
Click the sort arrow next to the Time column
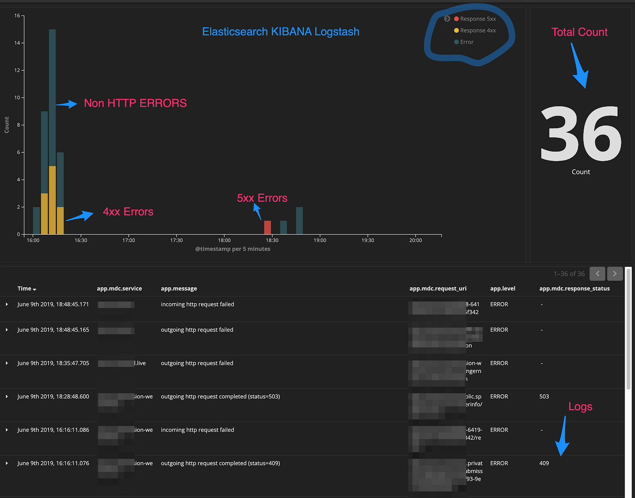(34, 289)
